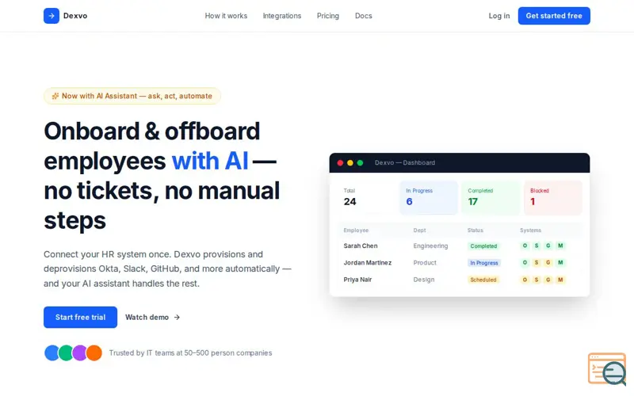
Task: Click the green dot in the dashboard title bar
Action: 360,163
